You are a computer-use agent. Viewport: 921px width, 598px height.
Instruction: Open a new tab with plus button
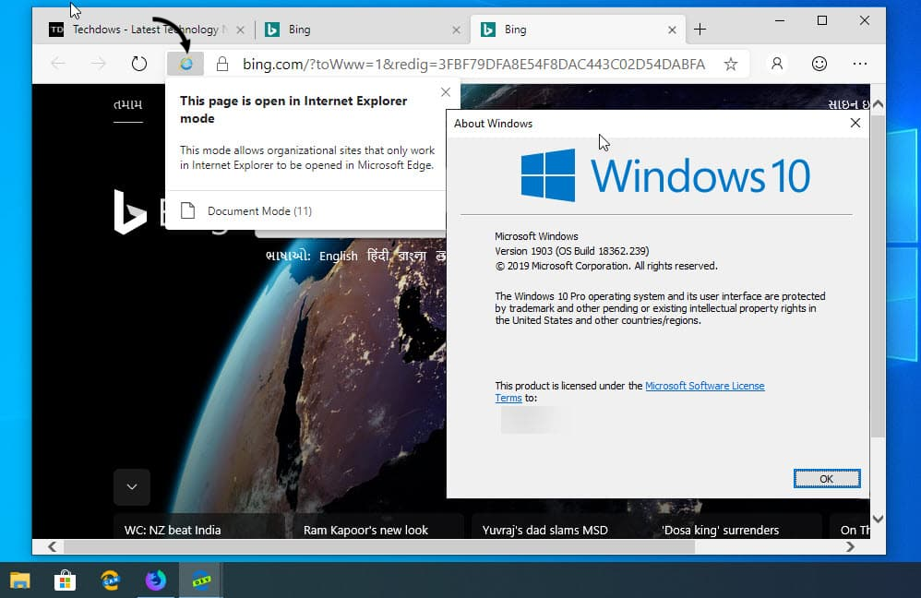point(700,30)
